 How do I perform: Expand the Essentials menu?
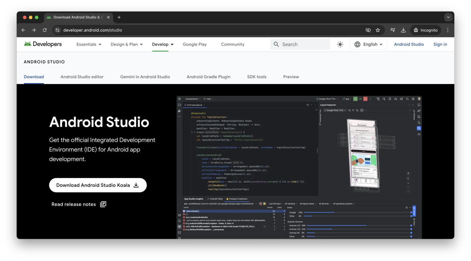tap(89, 44)
